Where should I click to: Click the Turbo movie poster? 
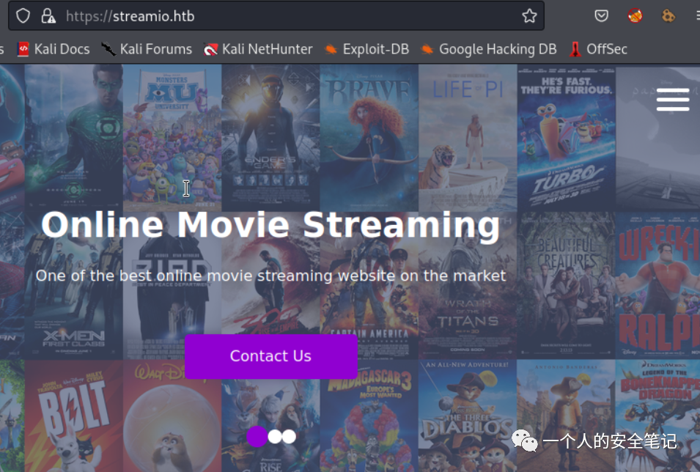[566, 138]
